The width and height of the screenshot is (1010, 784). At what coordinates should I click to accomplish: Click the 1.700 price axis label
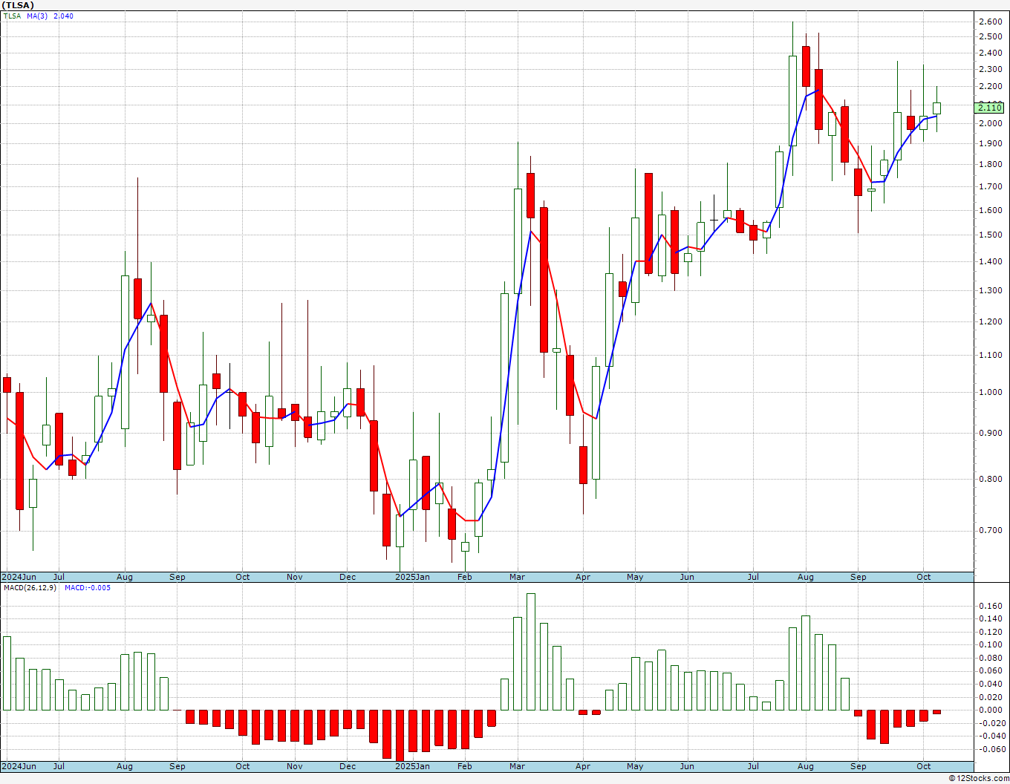pos(990,186)
